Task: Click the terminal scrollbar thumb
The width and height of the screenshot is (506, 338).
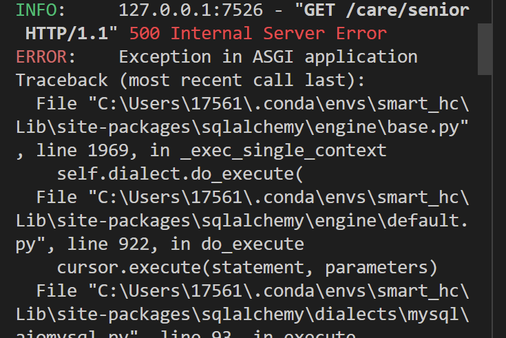Action: (485, 49)
